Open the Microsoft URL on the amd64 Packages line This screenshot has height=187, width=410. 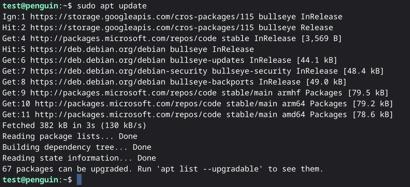click(128, 115)
